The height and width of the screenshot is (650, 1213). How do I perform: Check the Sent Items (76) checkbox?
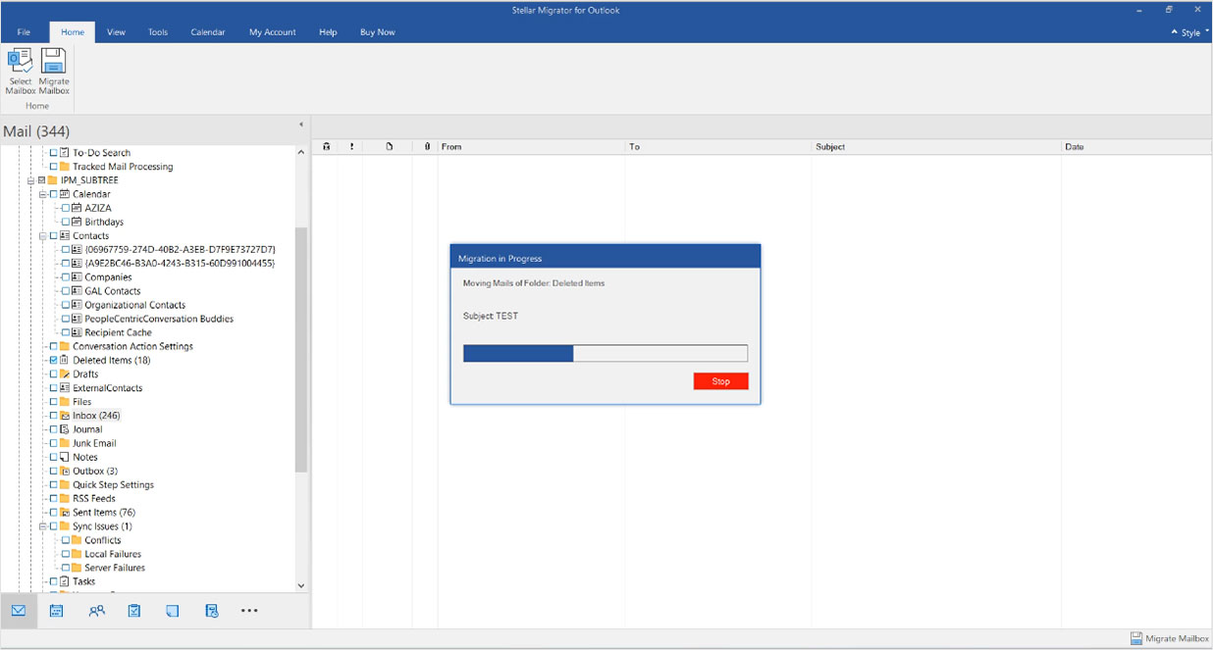[53, 513]
